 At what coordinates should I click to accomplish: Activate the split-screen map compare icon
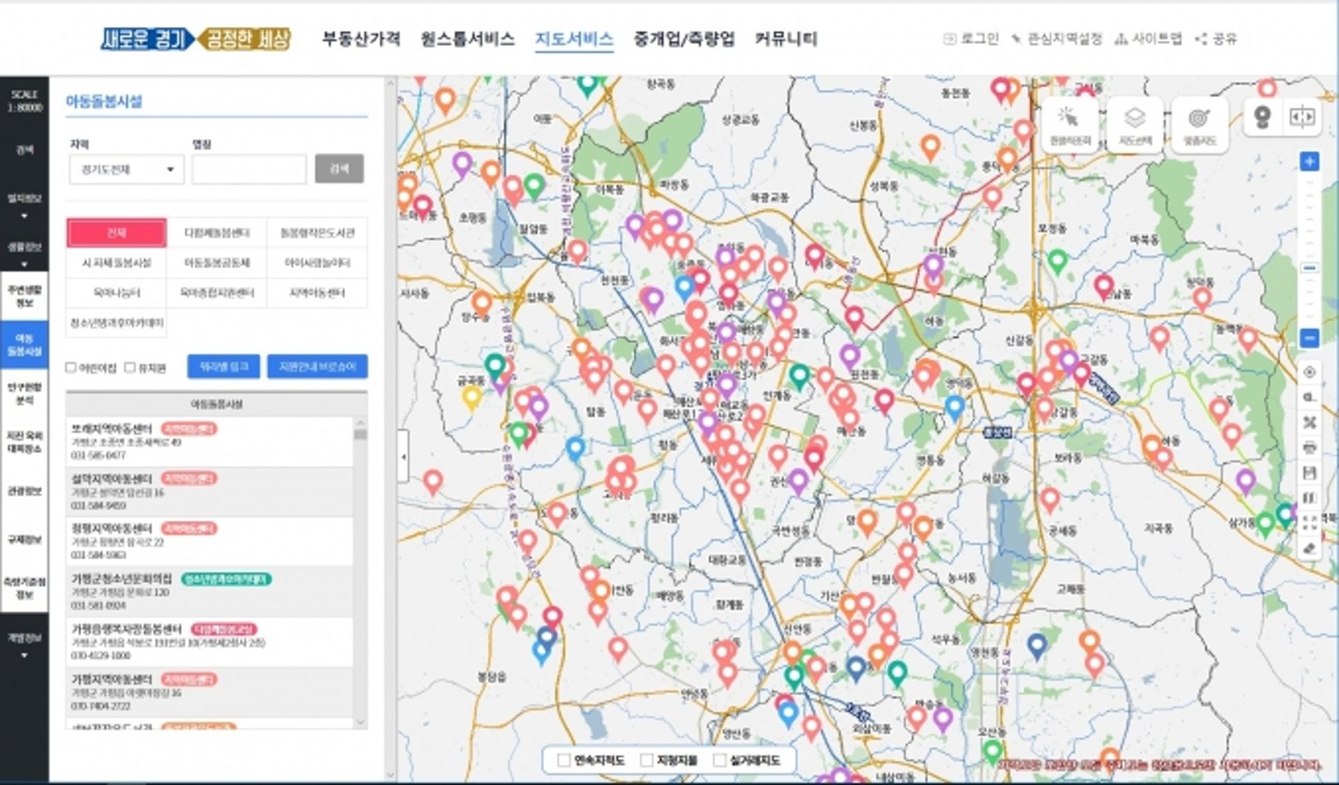[x=1301, y=117]
